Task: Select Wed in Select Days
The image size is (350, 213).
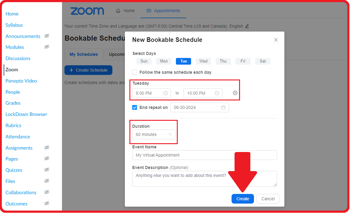Action: point(203,61)
